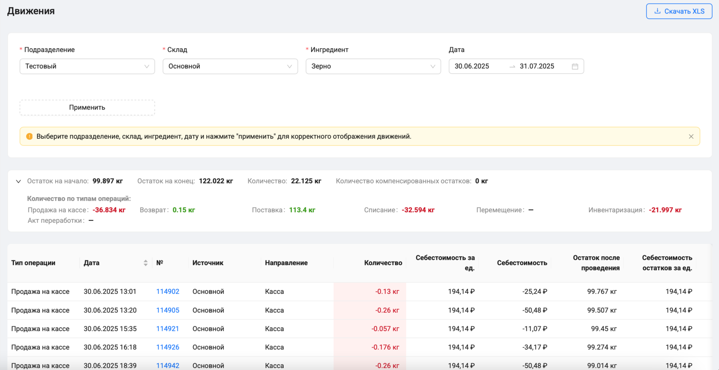Click the orange warning icon in alert
Image resolution: width=719 pixels, height=370 pixels.
[29, 136]
